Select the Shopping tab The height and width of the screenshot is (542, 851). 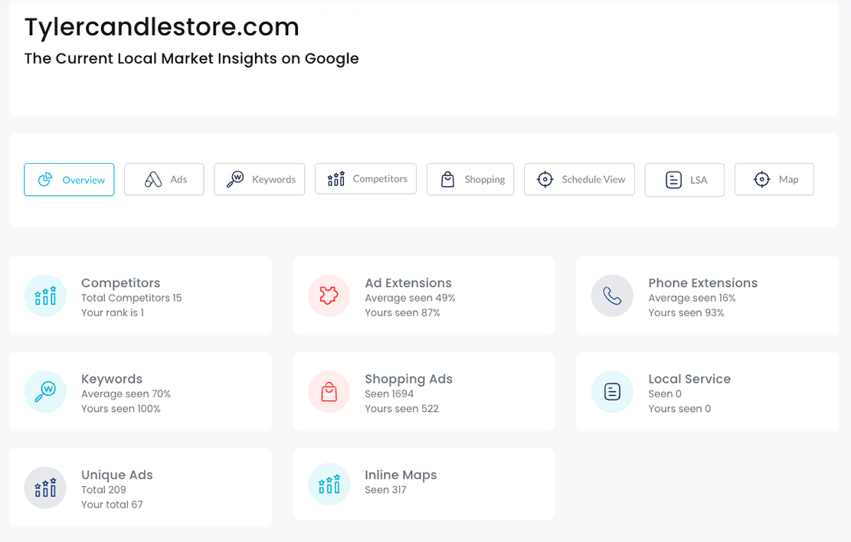(x=470, y=180)
